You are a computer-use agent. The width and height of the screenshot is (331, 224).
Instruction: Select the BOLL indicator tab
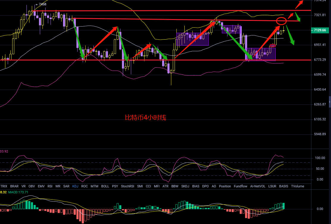105,186
